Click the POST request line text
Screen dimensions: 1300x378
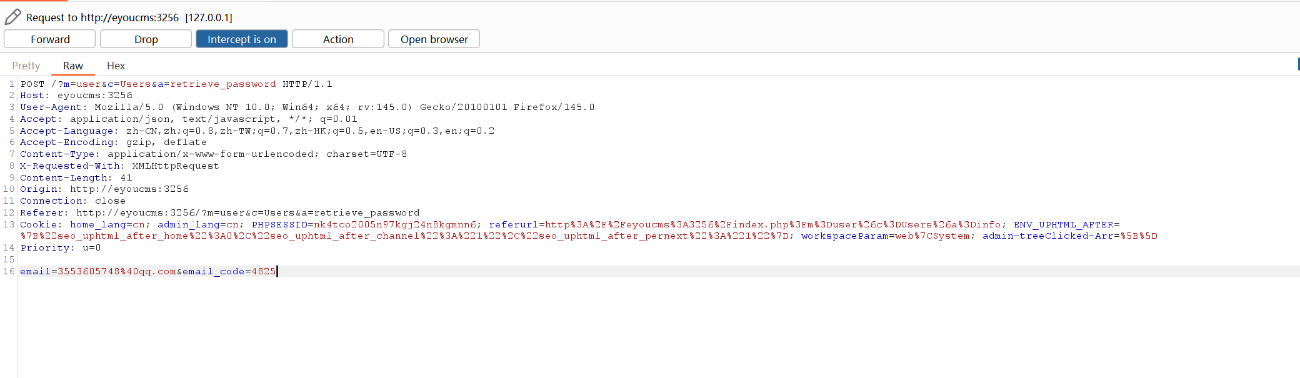tap(176, 84)
